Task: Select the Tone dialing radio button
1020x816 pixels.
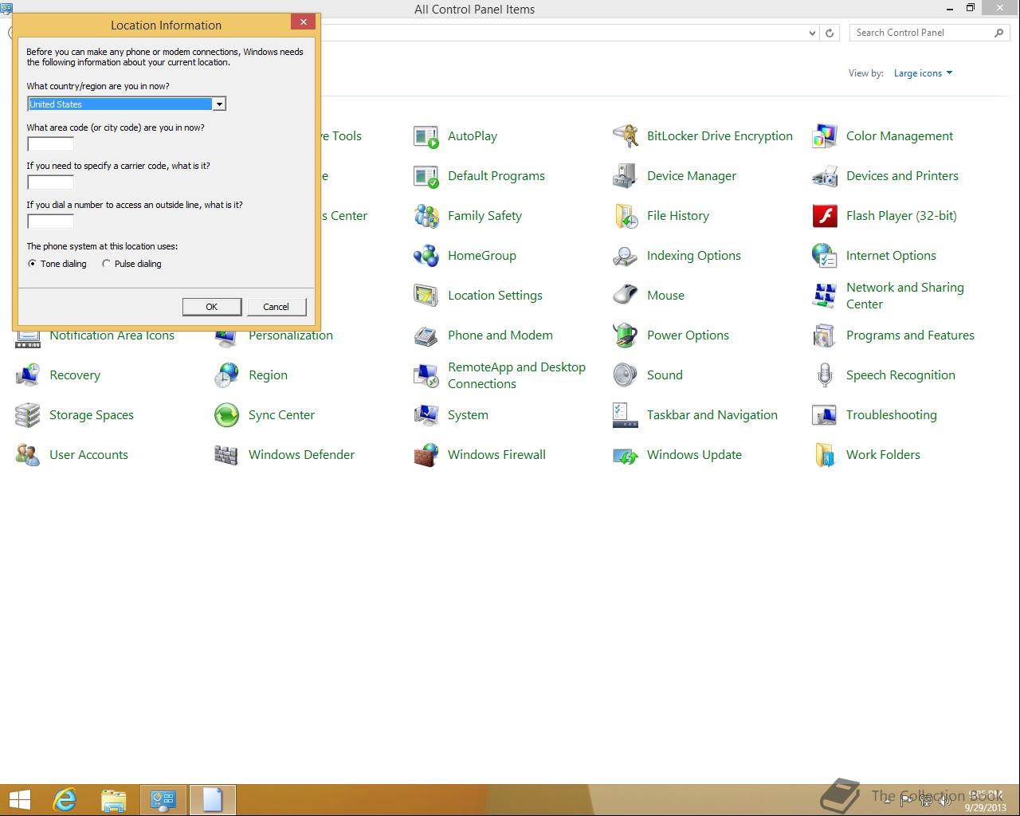Action: (32, 264)
